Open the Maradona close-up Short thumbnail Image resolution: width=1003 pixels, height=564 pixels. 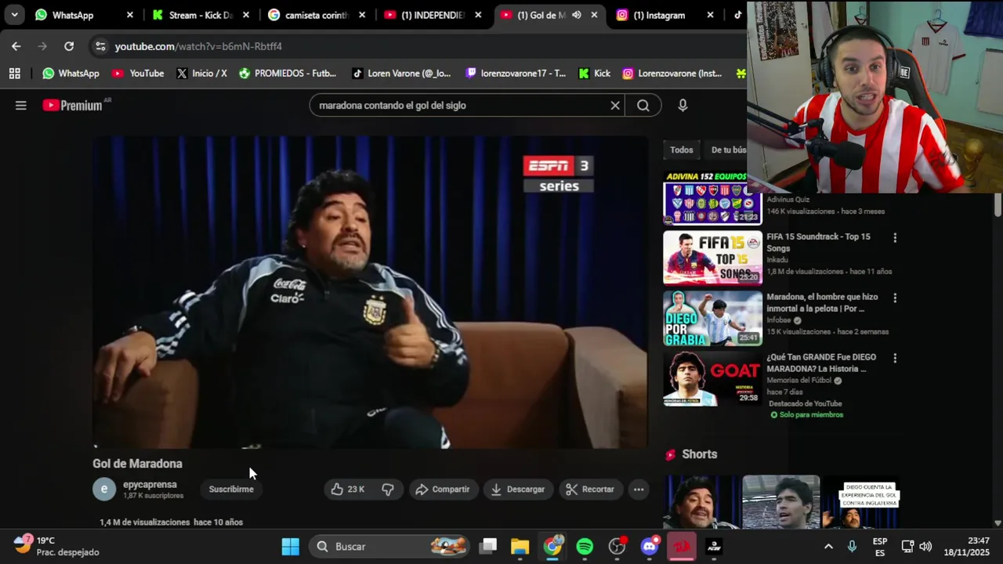[701, 502]
